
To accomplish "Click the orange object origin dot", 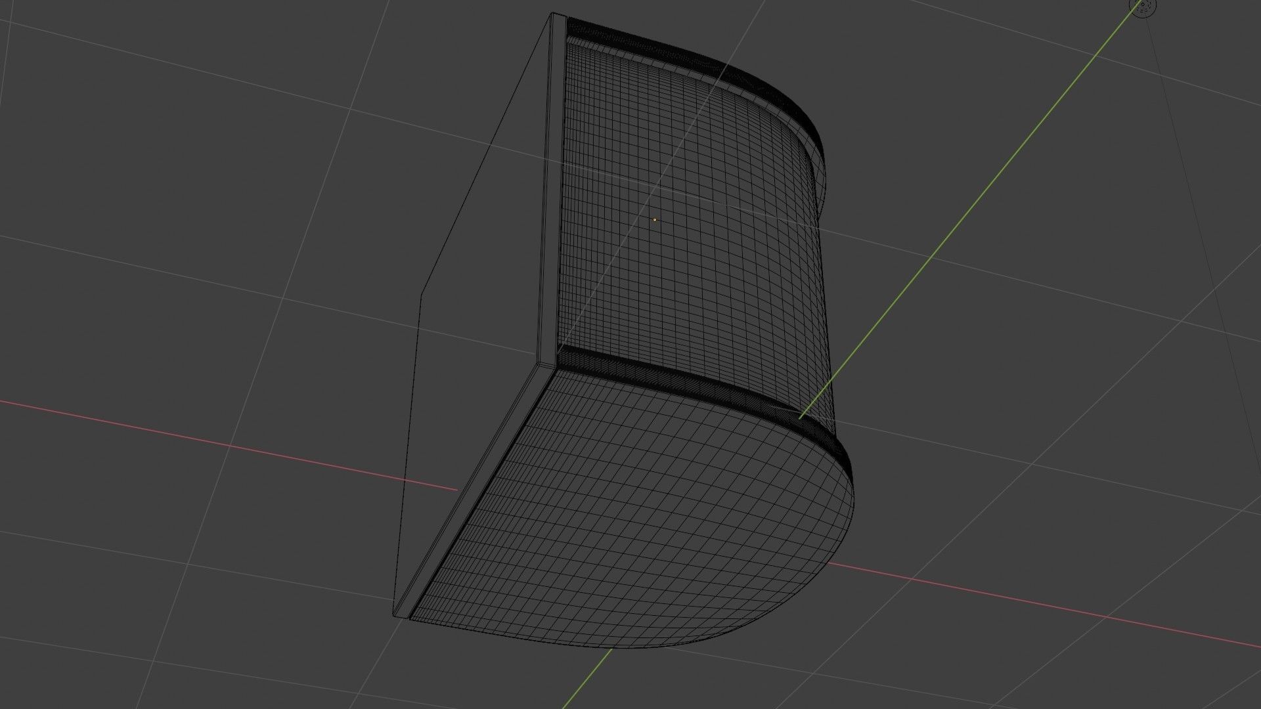I will tap(654, 220).
